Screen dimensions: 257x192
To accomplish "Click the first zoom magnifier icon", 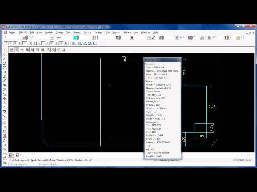I will point(27,50).
